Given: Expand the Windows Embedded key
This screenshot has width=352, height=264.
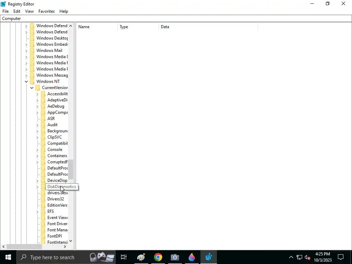Looking at the screenshot, I should click(26, 44).
